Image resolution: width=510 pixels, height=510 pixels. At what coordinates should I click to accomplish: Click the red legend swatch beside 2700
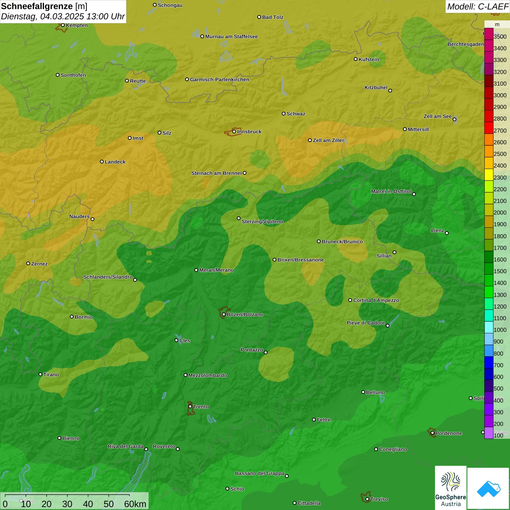pos(489,128)
